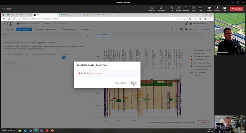Click the return arrow toolbar icon
The image size is (246, 133).
[167, 29]
